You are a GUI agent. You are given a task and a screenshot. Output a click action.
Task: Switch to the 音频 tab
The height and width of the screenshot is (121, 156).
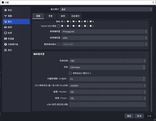[x=63, y=16]
